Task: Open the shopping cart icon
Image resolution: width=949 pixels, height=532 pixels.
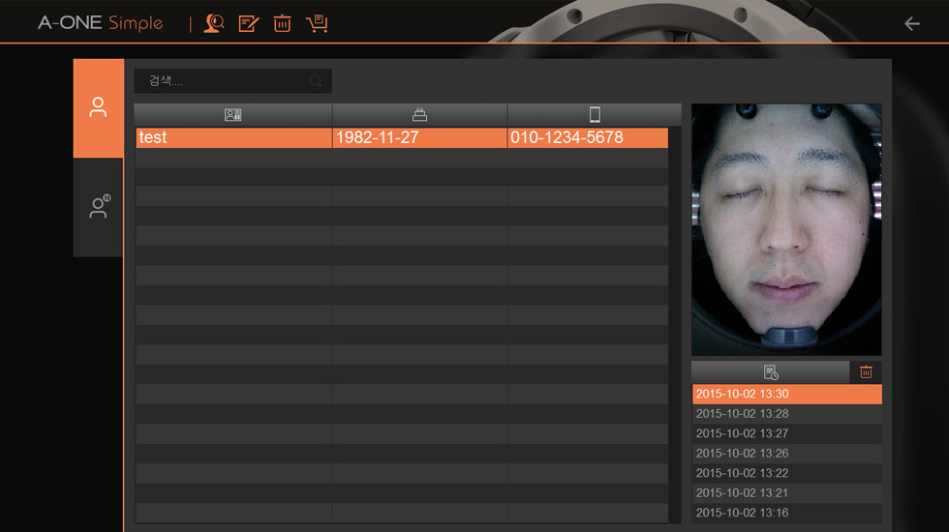Action: [318, 23]
